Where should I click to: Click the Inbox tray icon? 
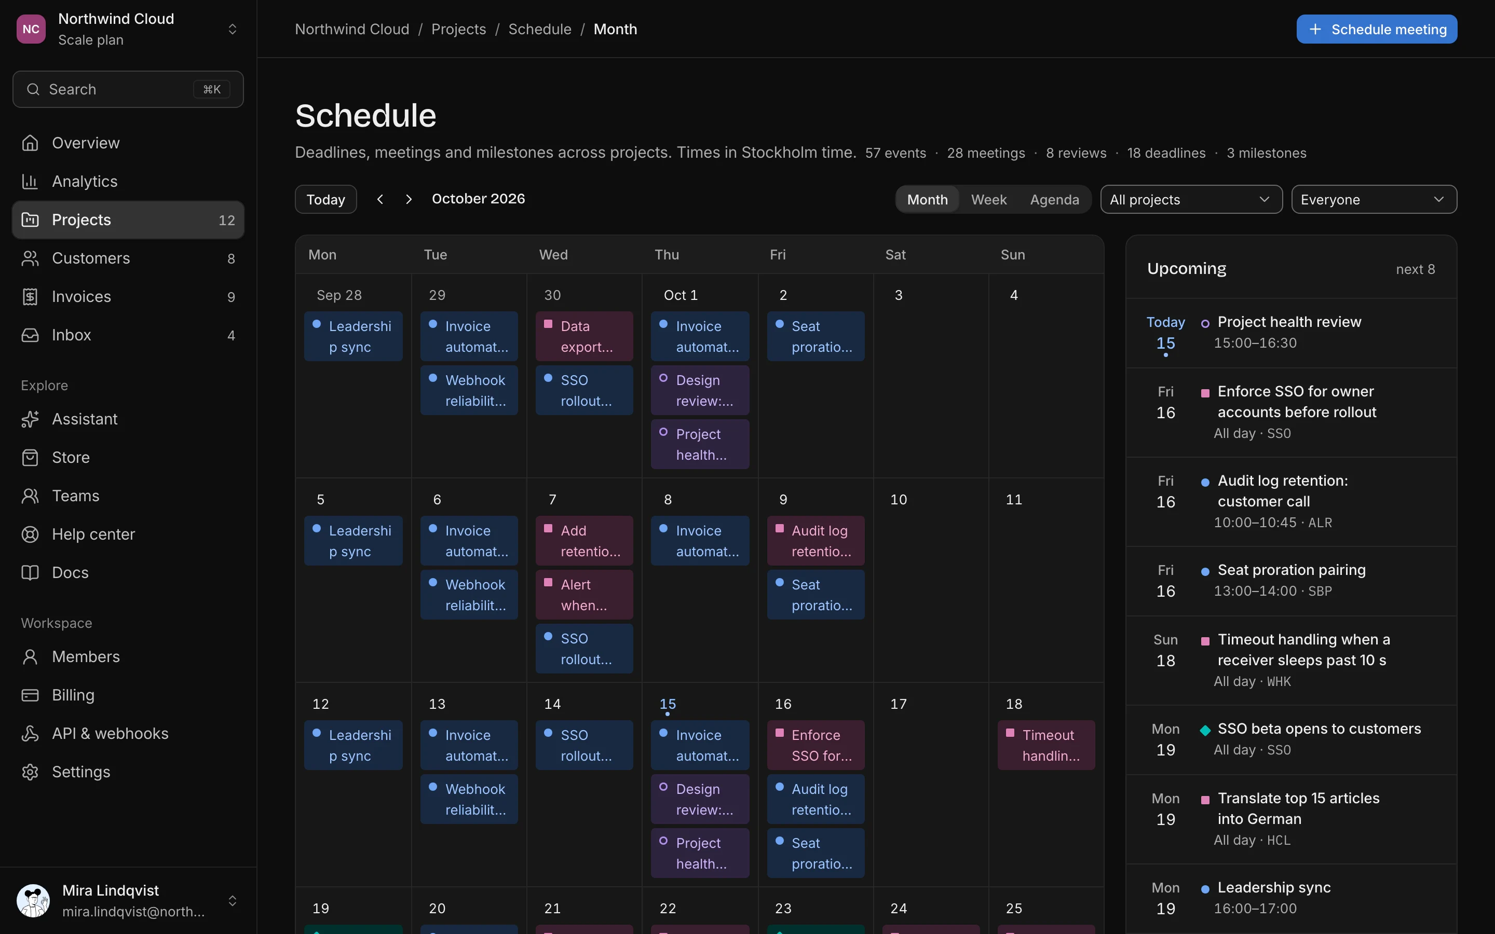30,335
